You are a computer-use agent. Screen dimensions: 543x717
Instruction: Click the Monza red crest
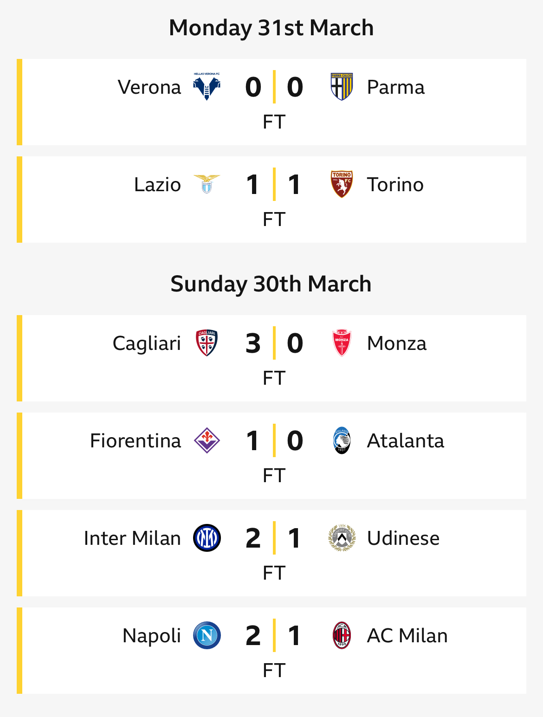point(342,343)
